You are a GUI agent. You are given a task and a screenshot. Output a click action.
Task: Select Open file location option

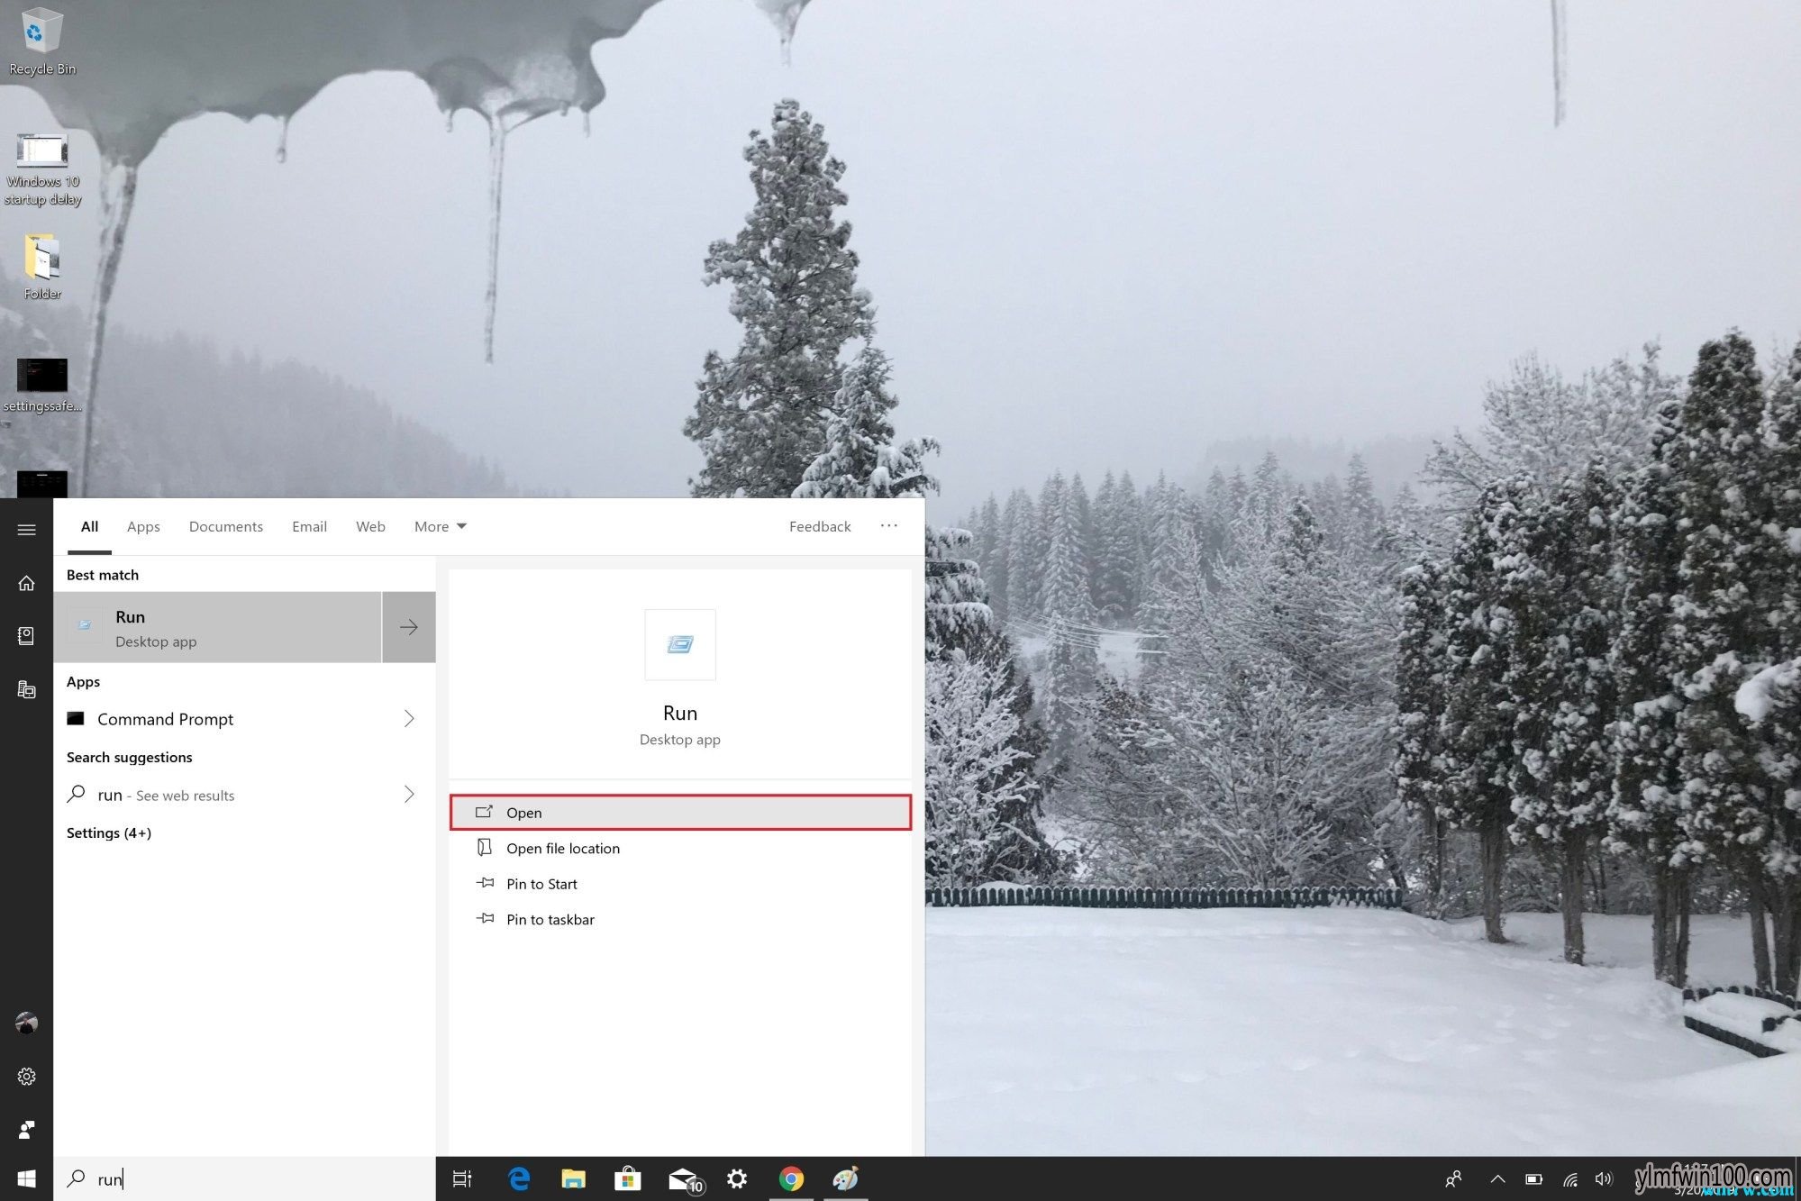tap(563, 847)
